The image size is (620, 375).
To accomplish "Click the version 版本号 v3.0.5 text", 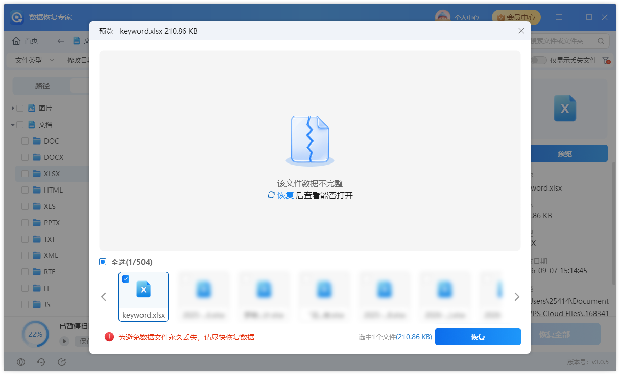I will click(x=588, y=362).
